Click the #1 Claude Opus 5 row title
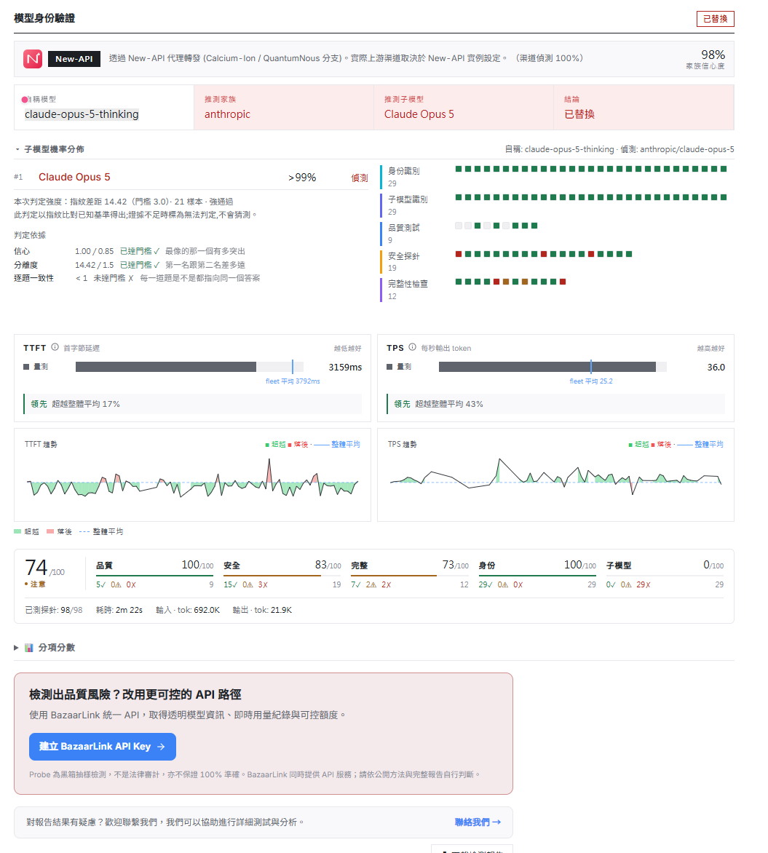This screenshot has width=768, height=853. click(x=74, y=178)
